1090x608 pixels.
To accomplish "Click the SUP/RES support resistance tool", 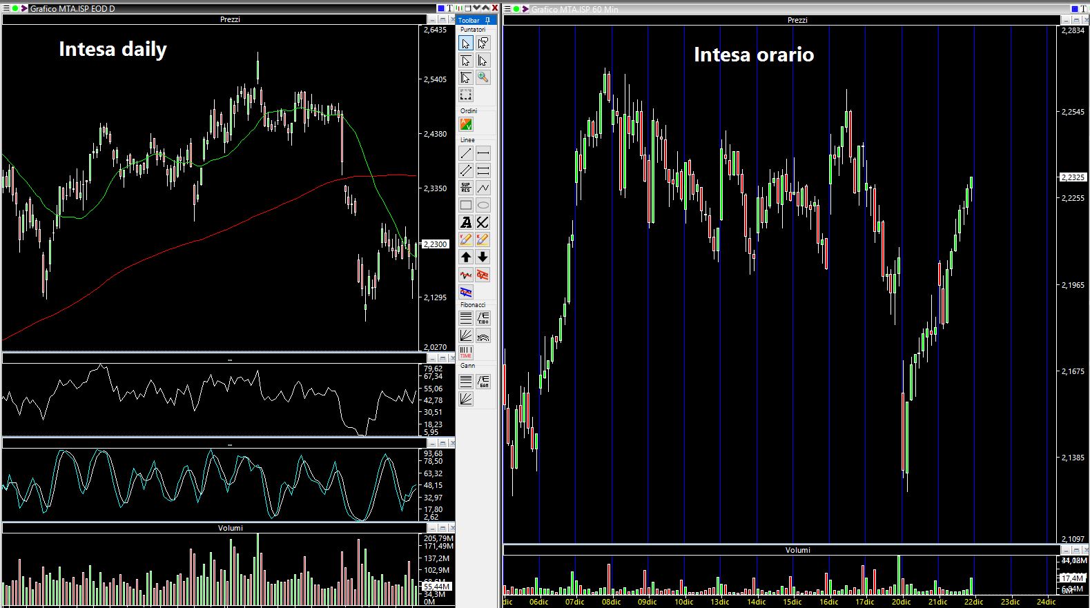I will (466, 188).
